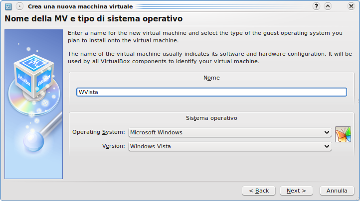
Task: Proceed with the Next button
Action: pos(296,191)
